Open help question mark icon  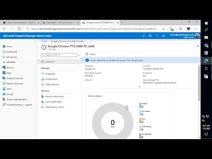[157, 36]
